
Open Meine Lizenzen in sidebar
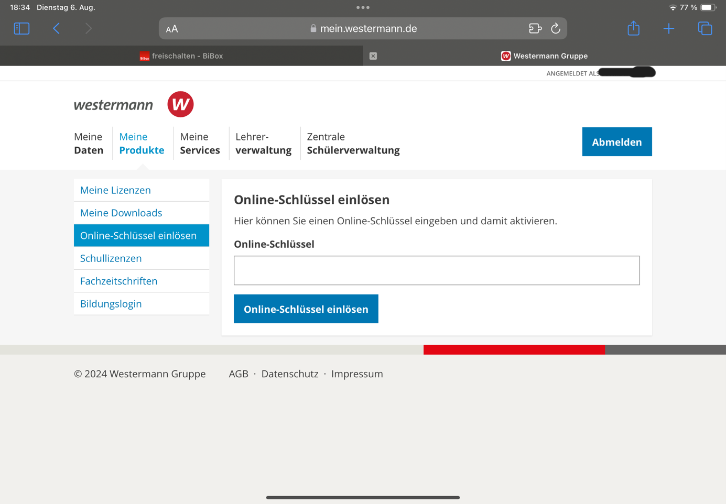coord(142,190)
